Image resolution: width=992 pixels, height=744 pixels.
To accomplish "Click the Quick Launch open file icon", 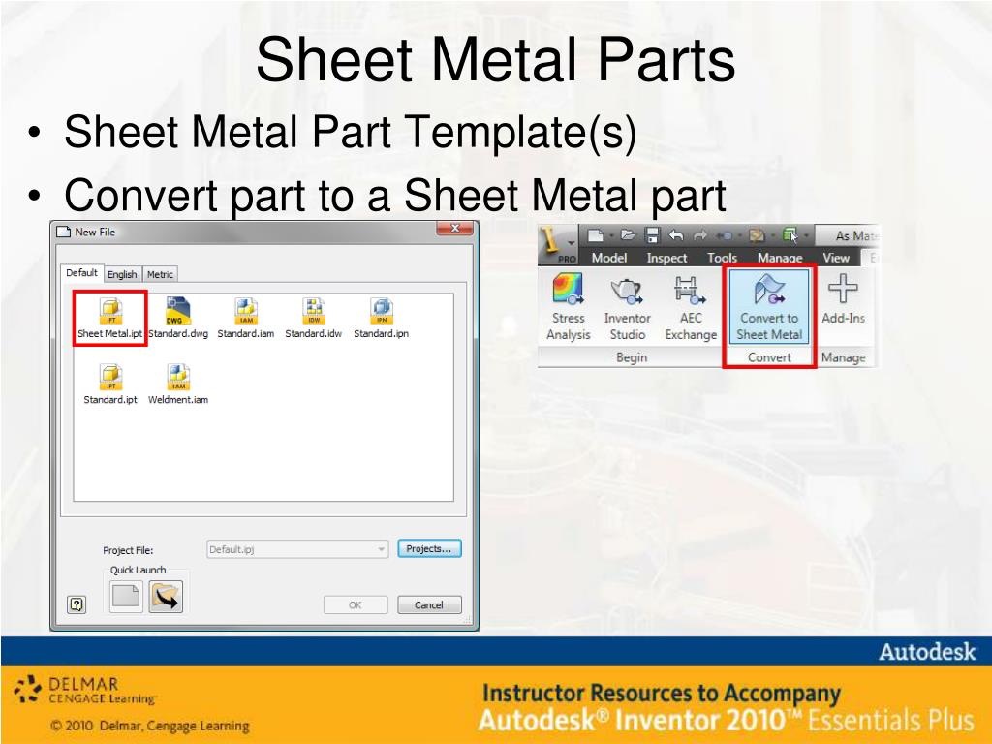I will pyautogui.click(x=166, y=597).
